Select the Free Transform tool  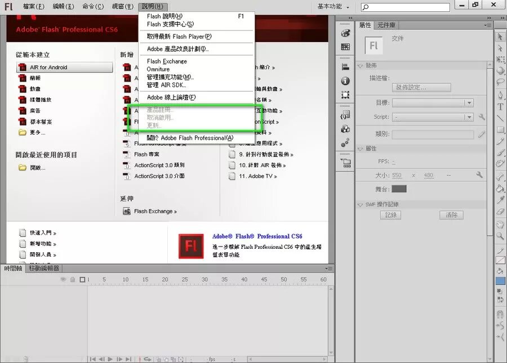[x=500, y=60]
